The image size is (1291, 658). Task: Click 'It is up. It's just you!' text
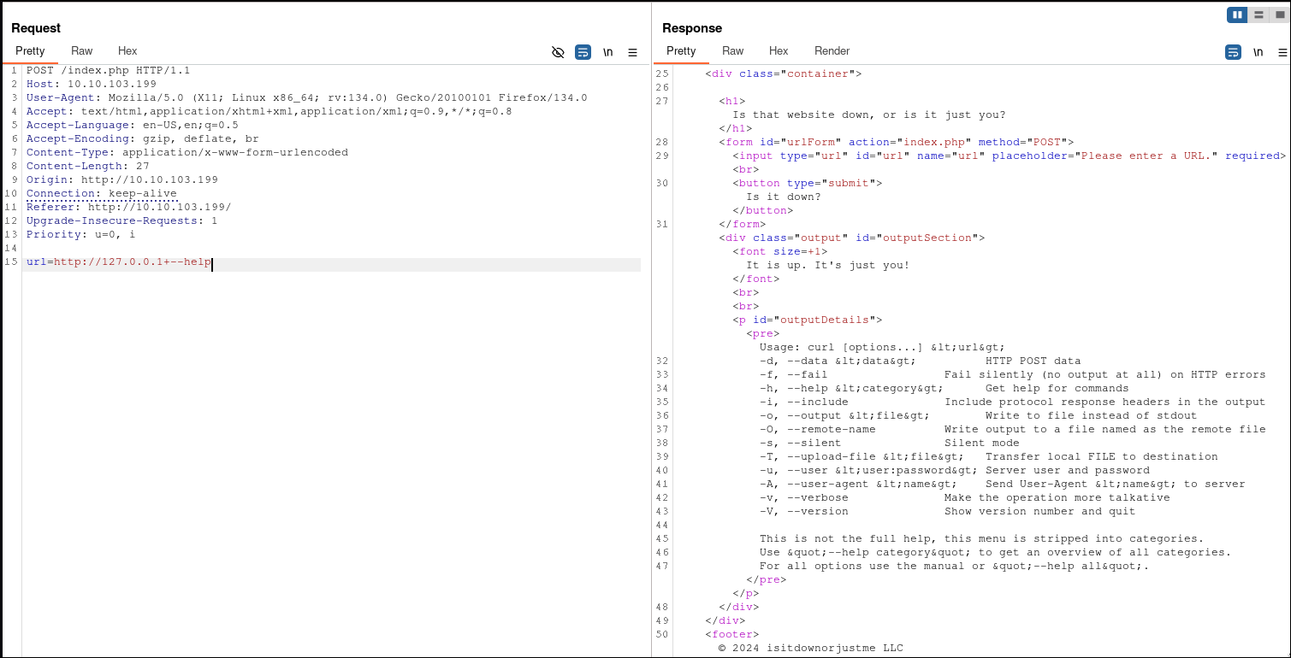pyautogui.click(x=828, y=265)
